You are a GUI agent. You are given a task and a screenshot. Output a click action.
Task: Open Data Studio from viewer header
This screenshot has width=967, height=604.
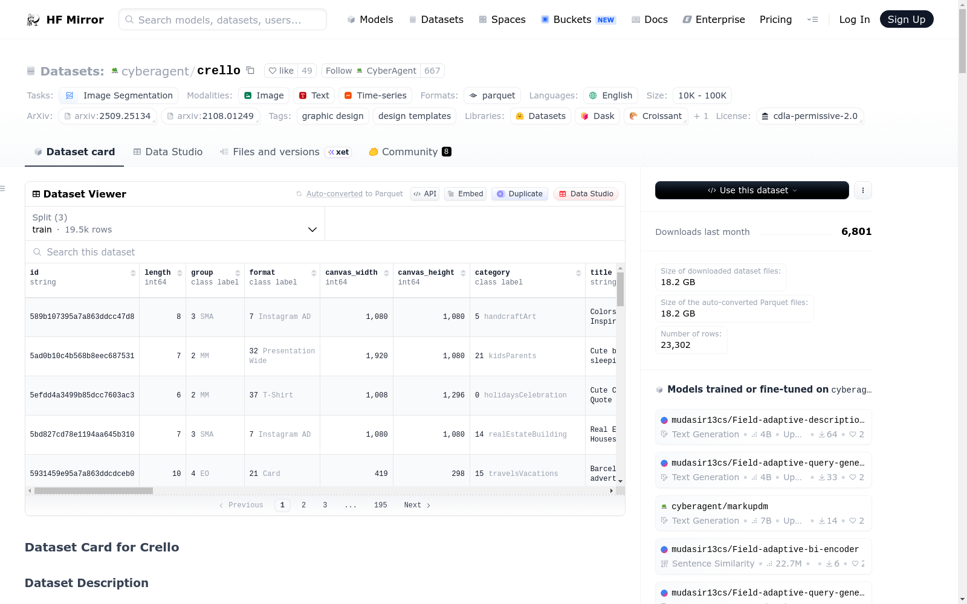coord(586,194)
